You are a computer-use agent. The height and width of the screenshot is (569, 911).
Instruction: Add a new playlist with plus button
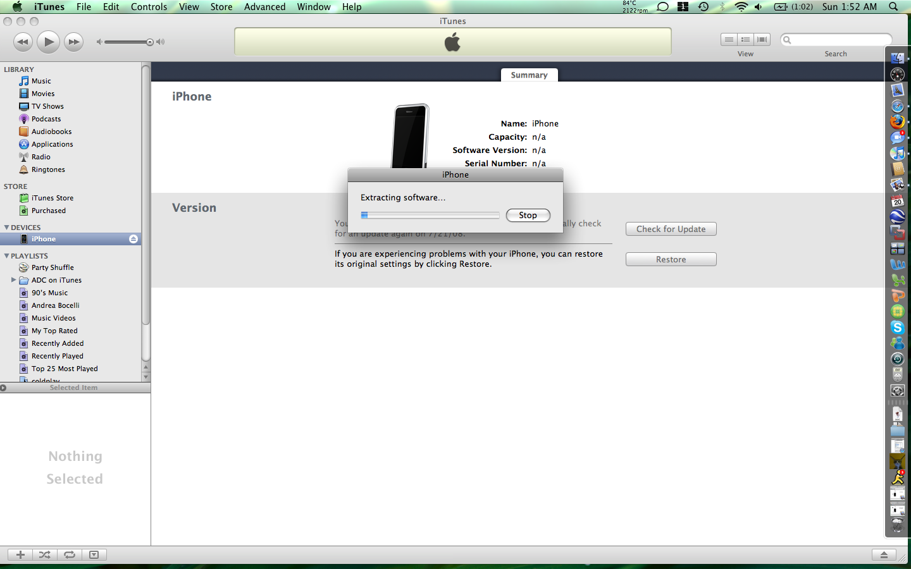pyautogui.click(x=20, y=554)
